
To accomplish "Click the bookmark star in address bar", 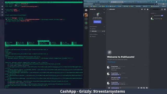I will (x=157, y=4).
